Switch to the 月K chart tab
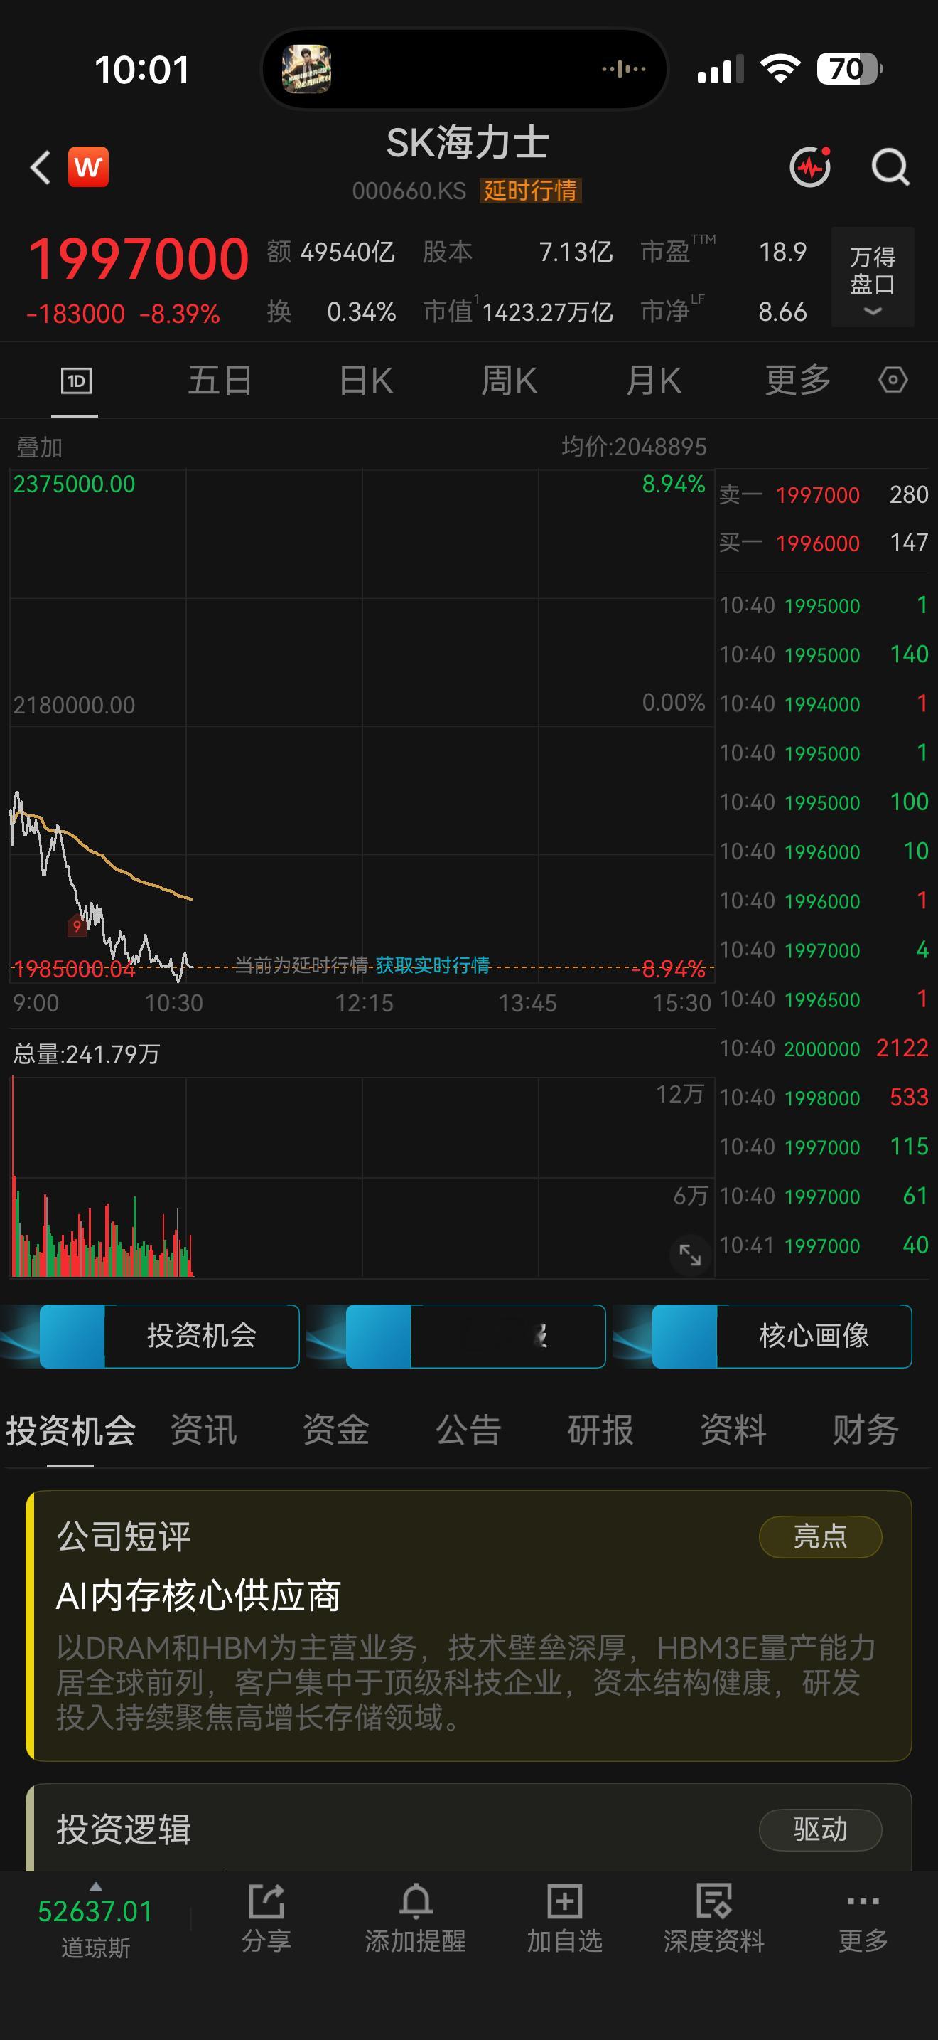This screenshot has width=938, height=2040. (653, 380)
